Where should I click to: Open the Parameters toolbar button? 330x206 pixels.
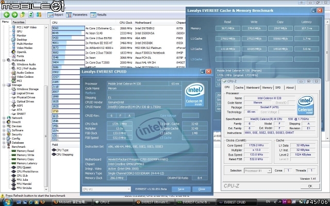pos(77,15)
